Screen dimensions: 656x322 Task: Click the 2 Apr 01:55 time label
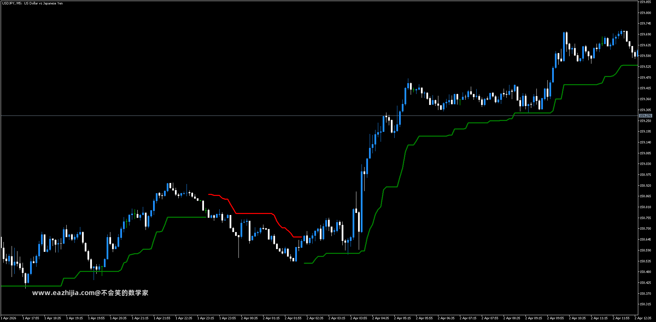tap(293, 318)
